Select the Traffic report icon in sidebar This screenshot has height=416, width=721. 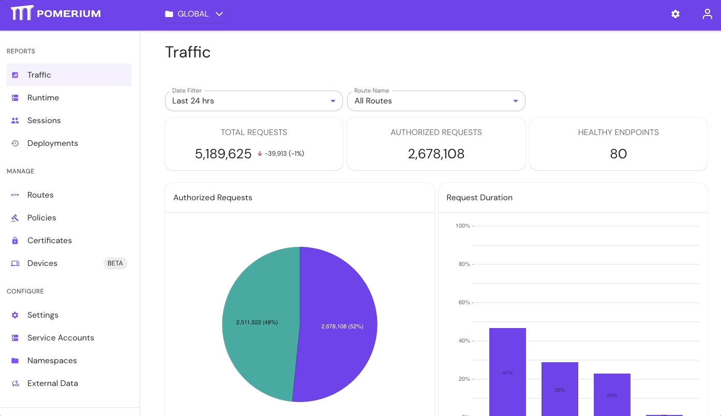click(x=16, y=75)
